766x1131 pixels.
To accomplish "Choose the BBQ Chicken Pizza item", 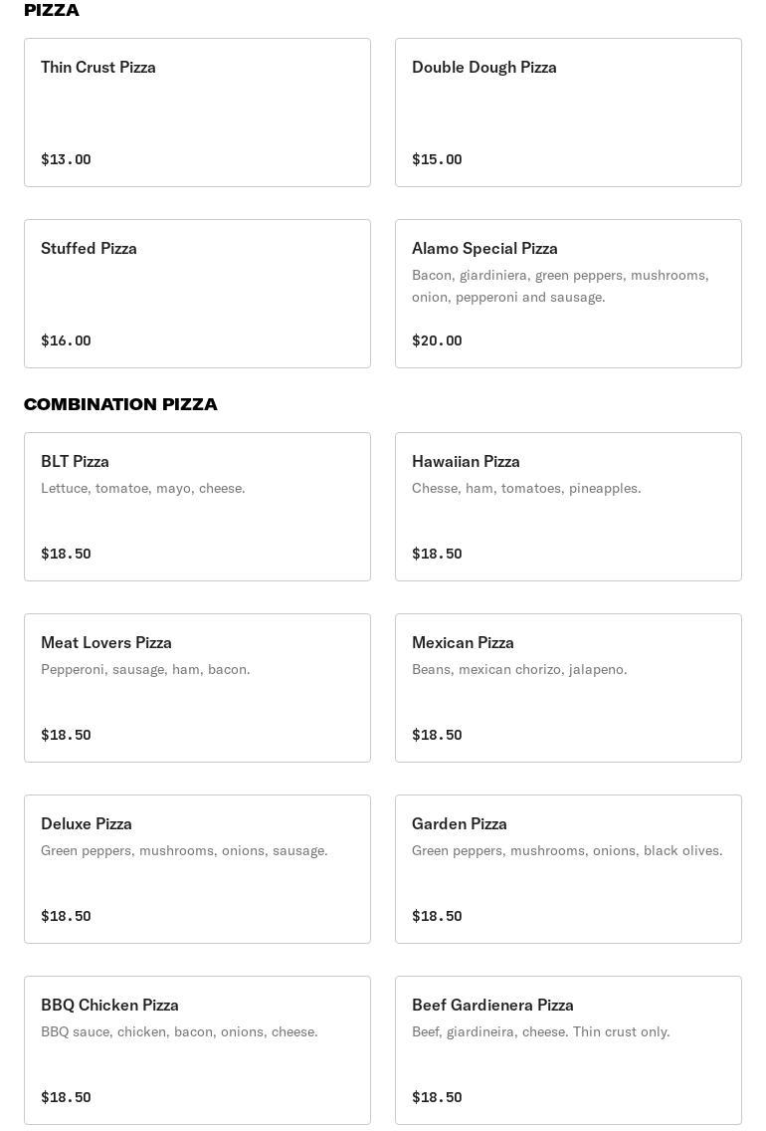I will pos(197,1049).
